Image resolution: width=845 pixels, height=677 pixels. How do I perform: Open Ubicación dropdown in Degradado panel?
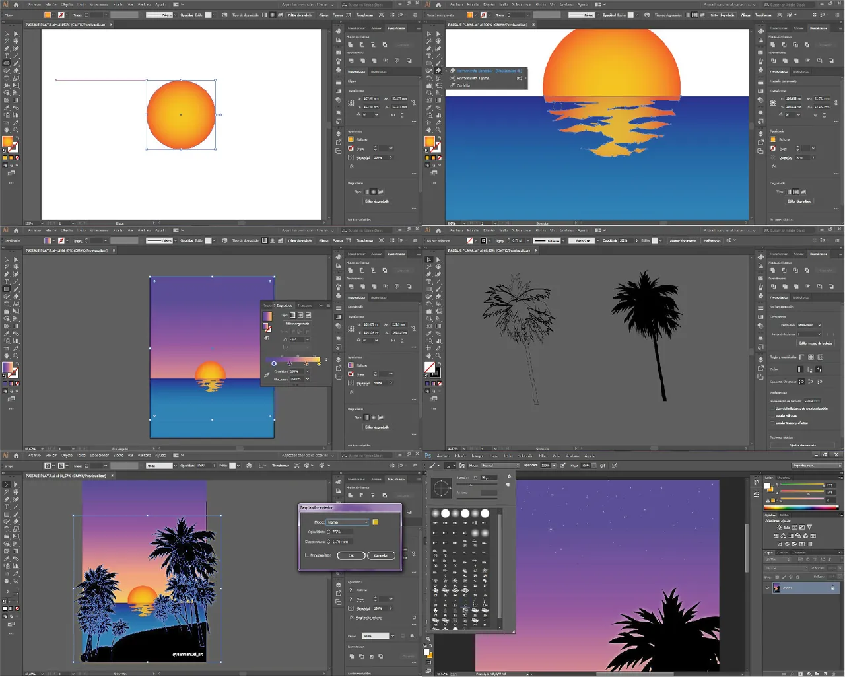308,379
